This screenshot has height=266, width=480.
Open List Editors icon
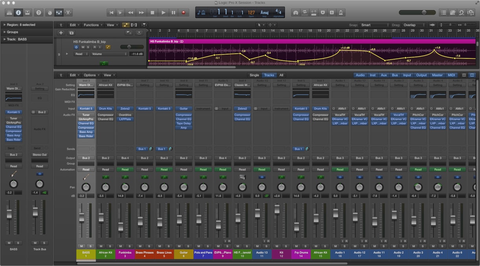(444, 13)
